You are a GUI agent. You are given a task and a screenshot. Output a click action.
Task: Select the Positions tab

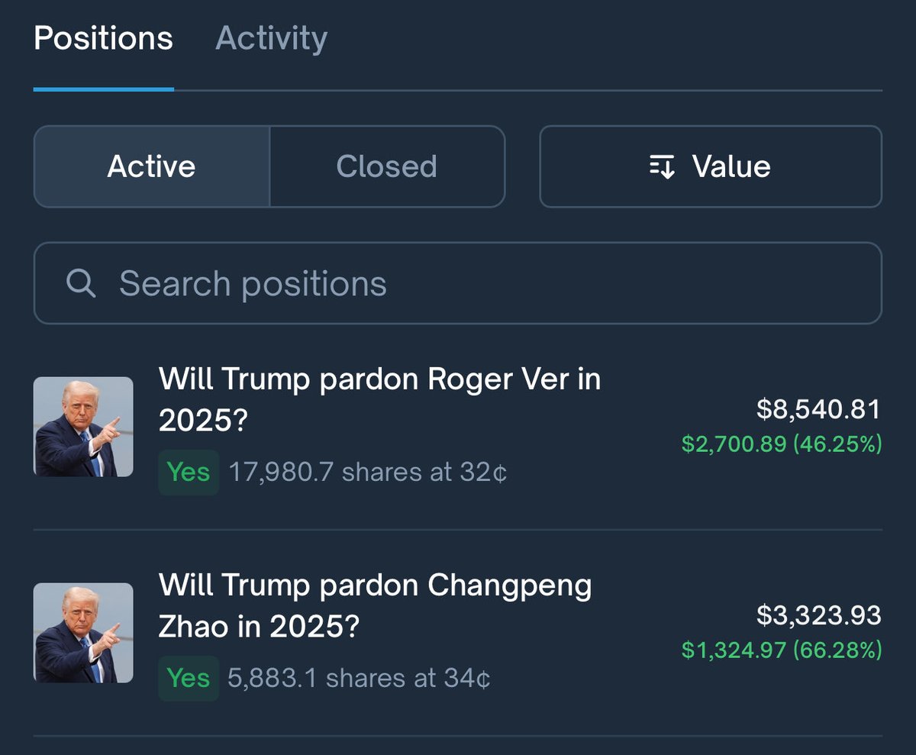(x=103, y=38)
